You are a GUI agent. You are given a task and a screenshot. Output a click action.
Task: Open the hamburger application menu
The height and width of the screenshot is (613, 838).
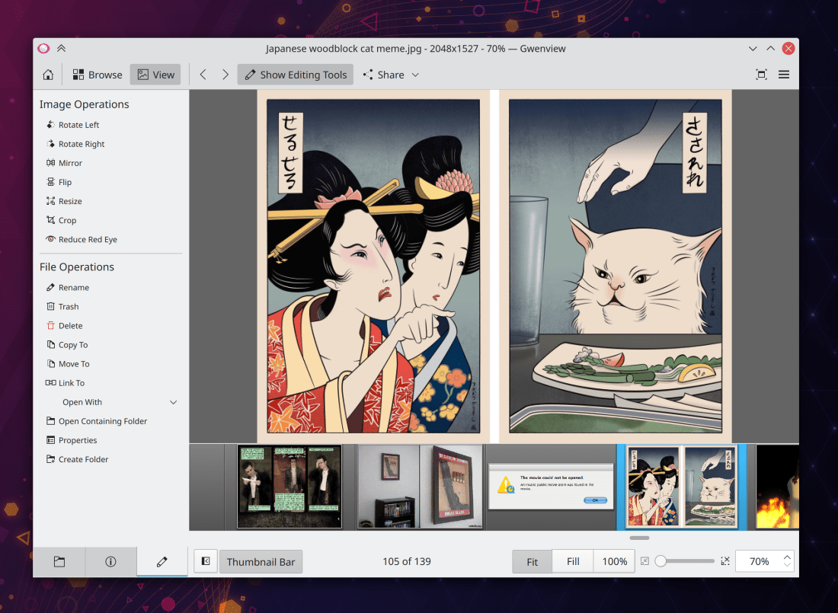(784, 75)
